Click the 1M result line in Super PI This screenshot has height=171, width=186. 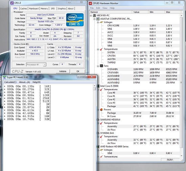(x=27, y=104)
